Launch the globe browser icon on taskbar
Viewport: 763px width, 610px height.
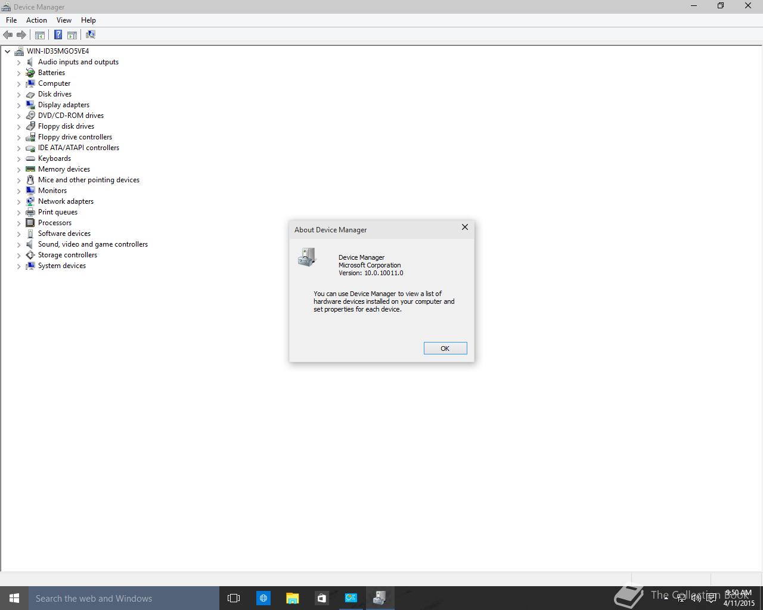point(263,598)
